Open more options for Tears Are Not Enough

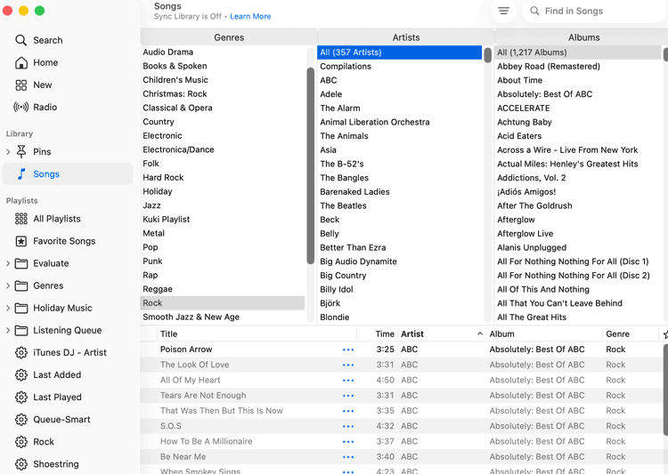pyautogui.click(x=348, y=396)
